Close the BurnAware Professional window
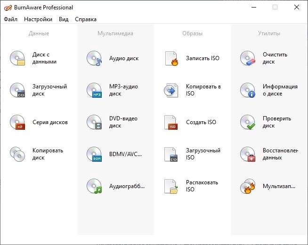The image size is (308, 245). 297,8
